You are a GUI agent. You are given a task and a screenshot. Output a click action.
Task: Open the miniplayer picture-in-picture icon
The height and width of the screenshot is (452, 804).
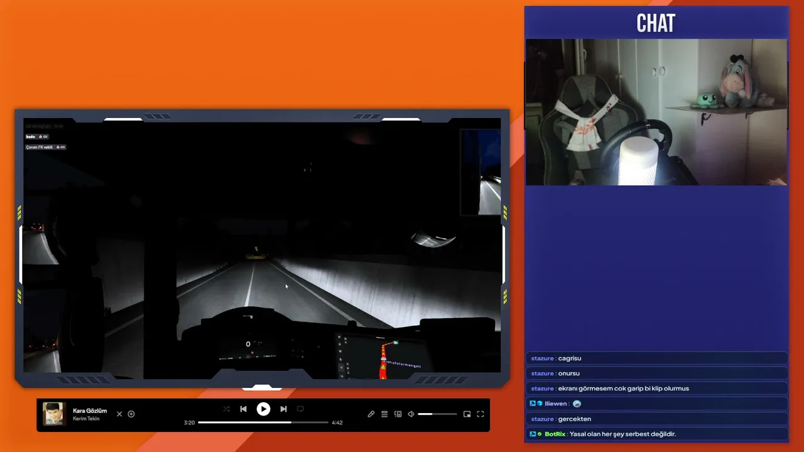467,414
